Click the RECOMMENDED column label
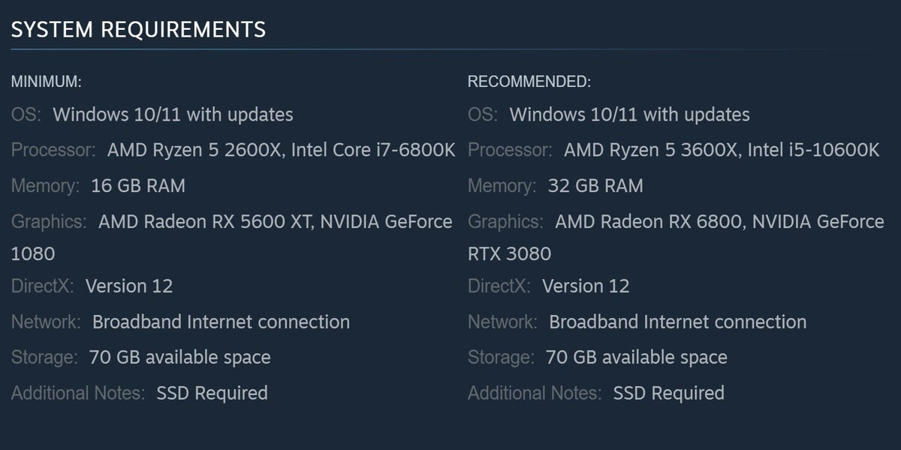Image resolution: width=901 pixels, height=450 pixels. [x=529, y=82]
